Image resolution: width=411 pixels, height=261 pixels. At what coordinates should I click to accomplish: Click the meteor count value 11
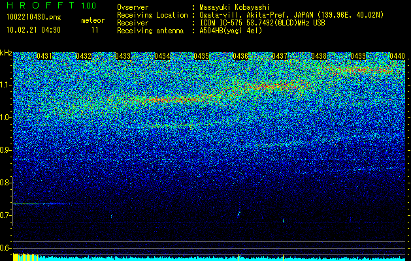(95, 30)
